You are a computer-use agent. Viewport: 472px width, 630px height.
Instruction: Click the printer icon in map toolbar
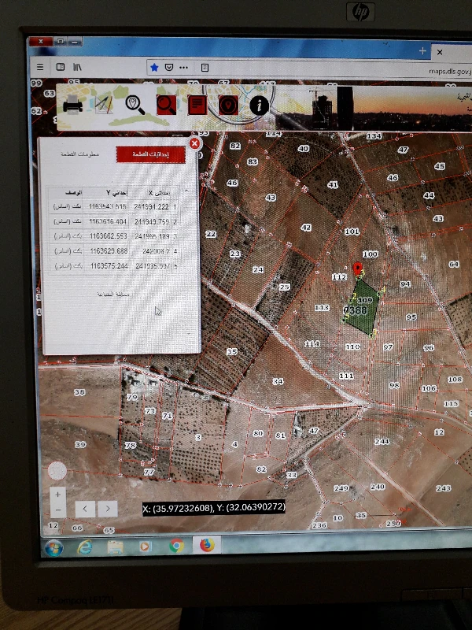tap(72, 105)
